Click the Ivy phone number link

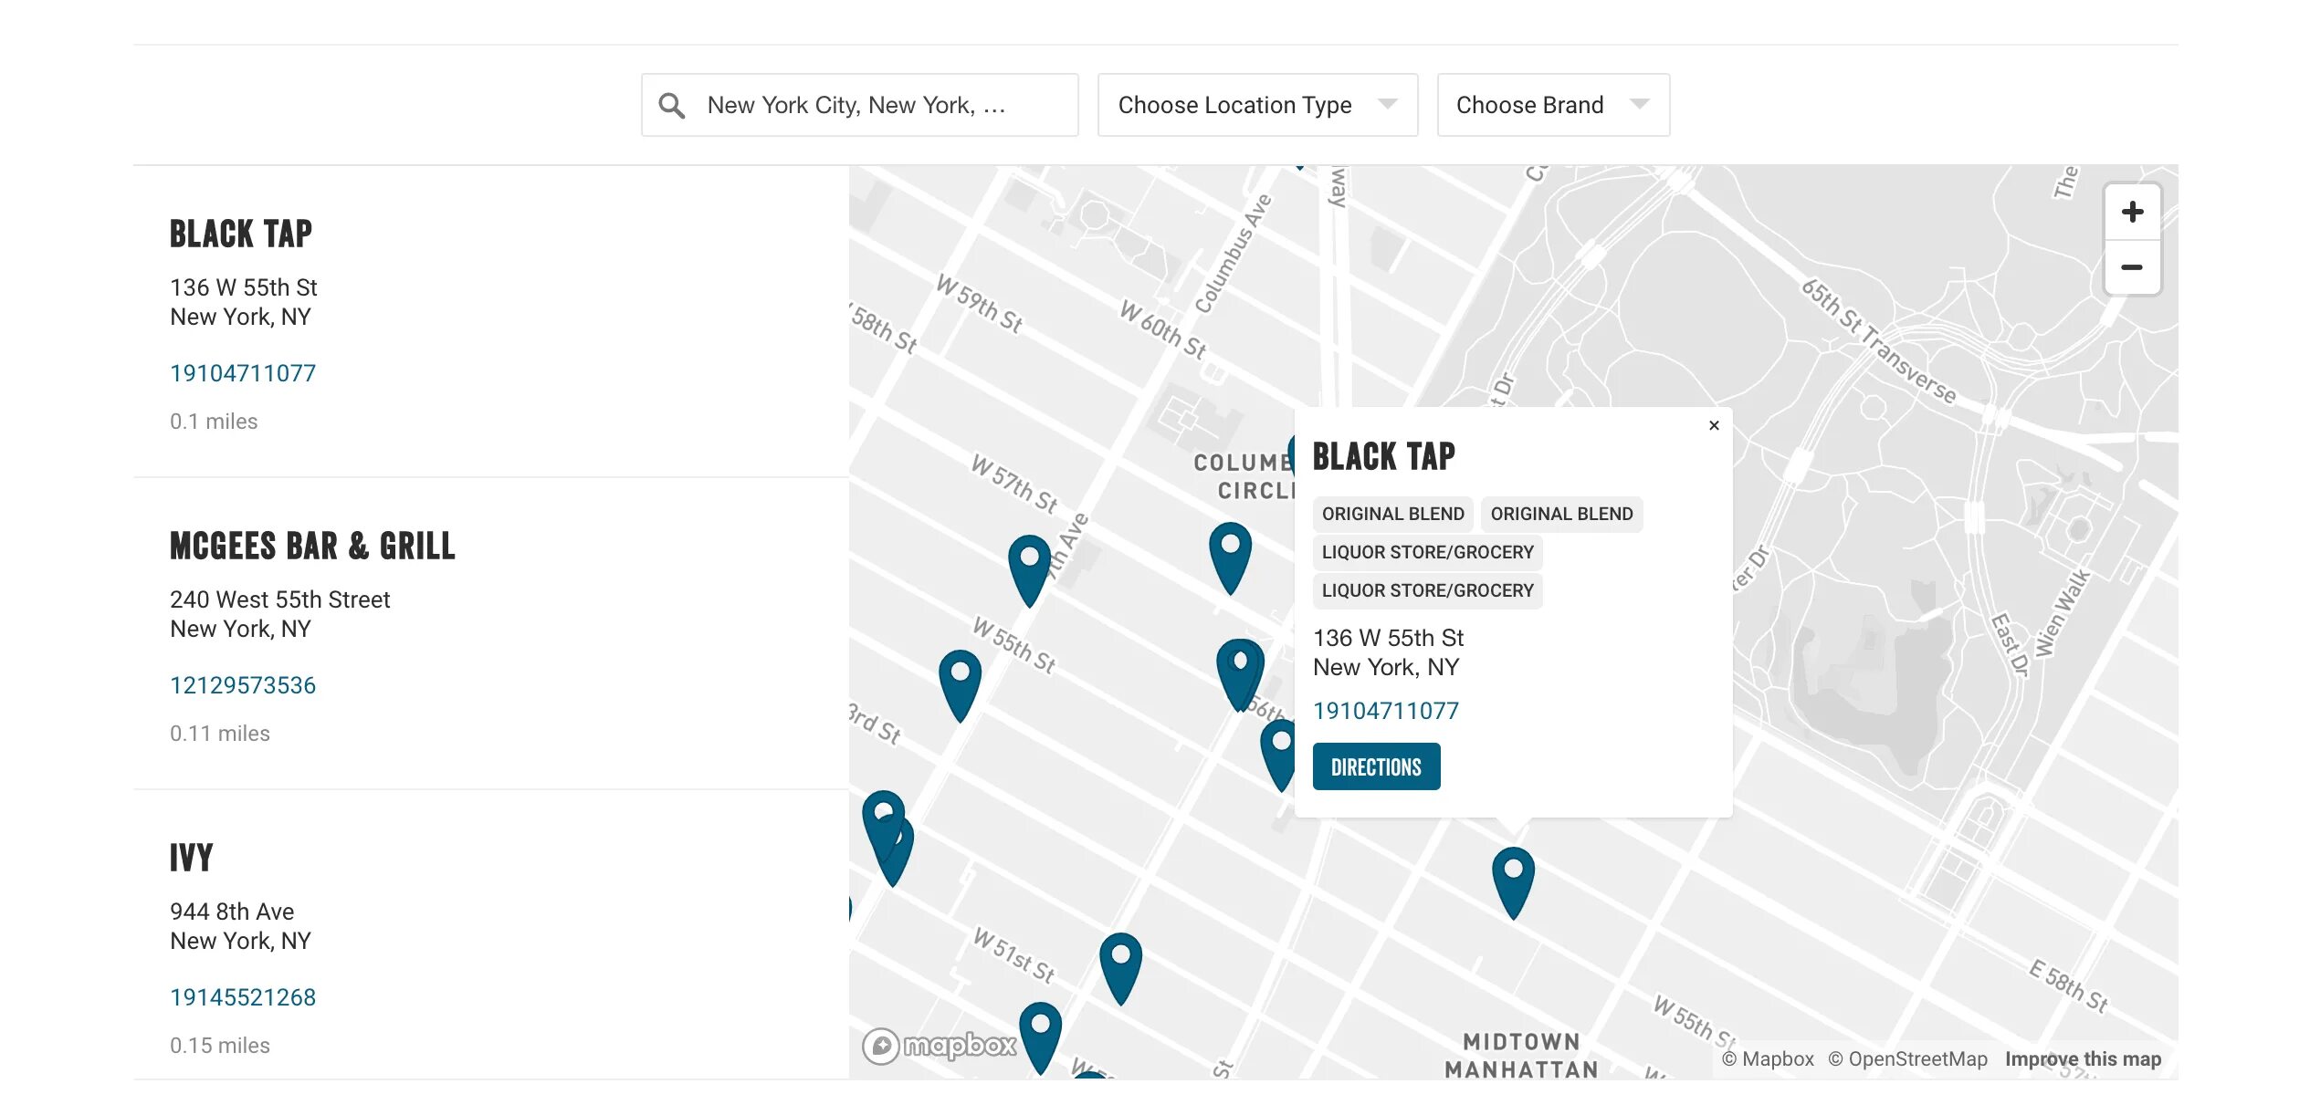pos(243,997)
